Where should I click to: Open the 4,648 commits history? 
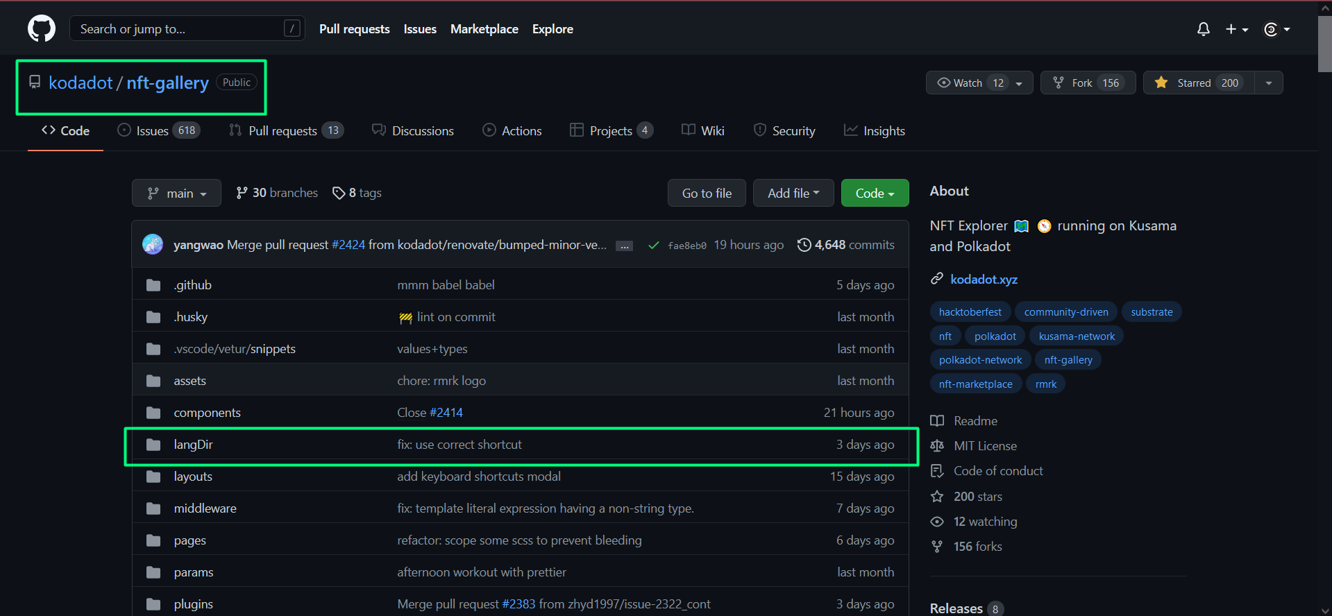846,245
